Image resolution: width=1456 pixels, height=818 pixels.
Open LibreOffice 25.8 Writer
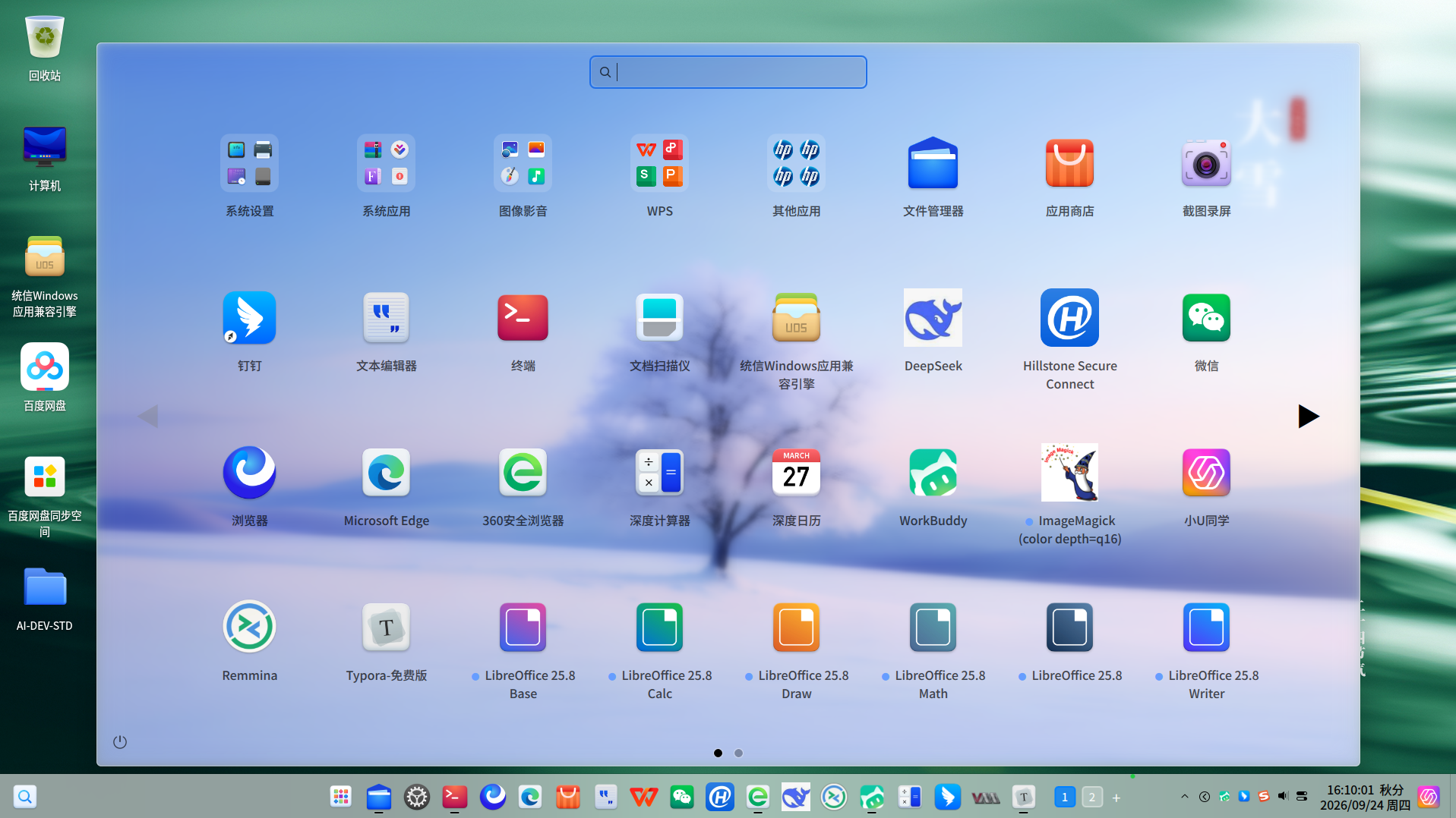tap(1206, 628)
